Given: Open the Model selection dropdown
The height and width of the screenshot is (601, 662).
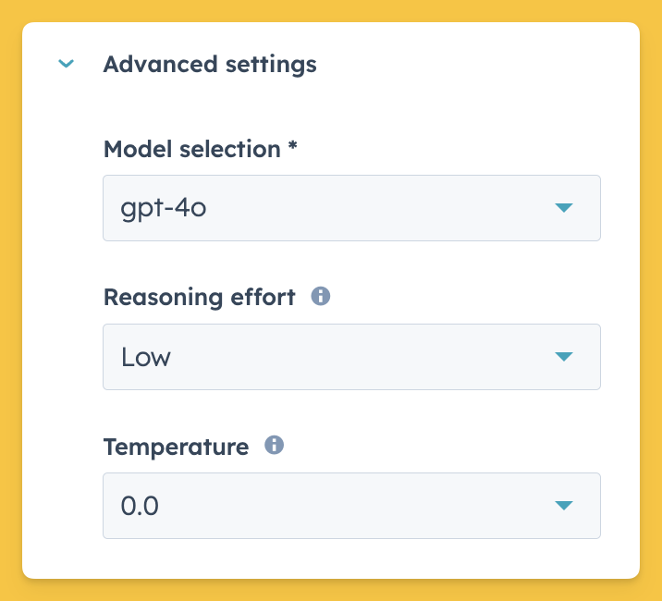Looking at the screenshot, I should pyautogui.click(x=351, y=208).
